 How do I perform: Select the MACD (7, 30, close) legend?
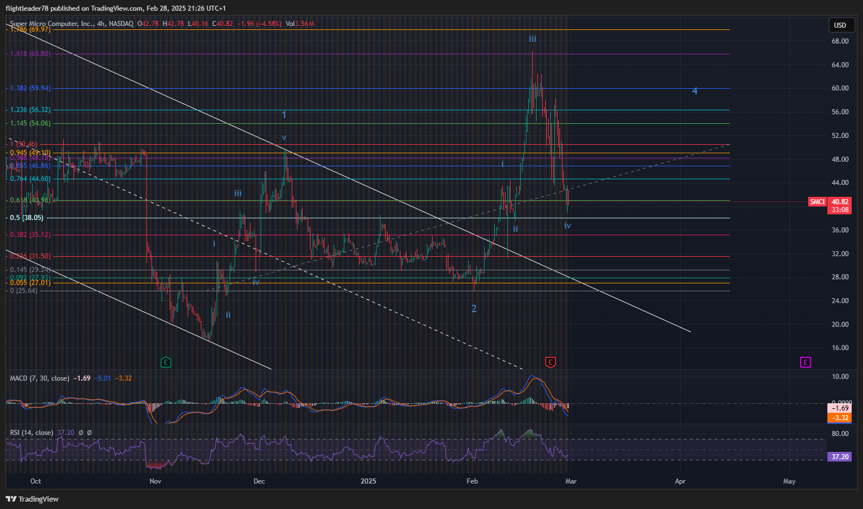pos(40,378)
